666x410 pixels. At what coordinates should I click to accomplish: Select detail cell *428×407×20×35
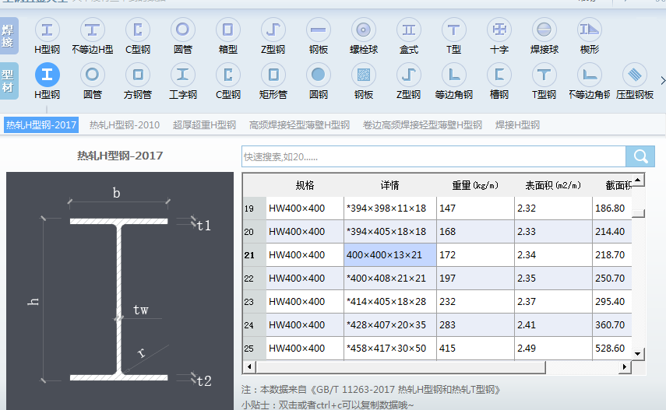[x=390, y=325]
